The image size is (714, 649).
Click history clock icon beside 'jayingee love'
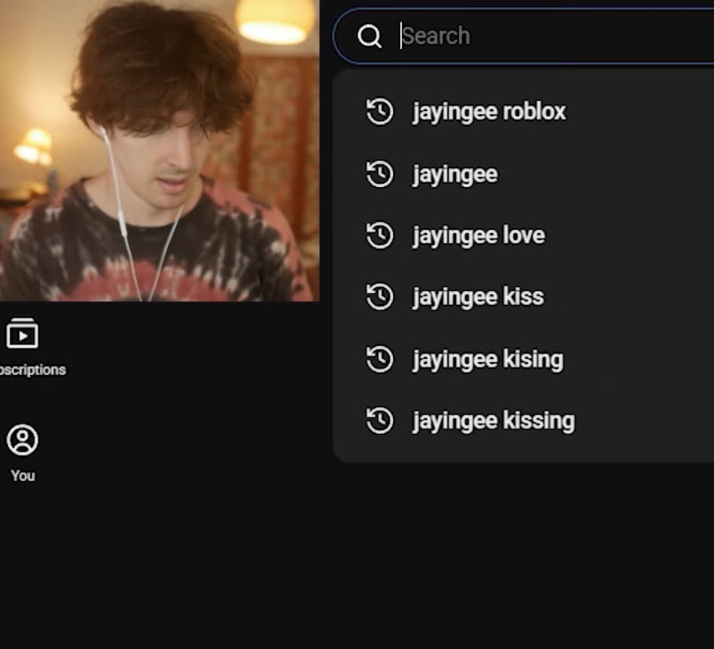tap(380, 236)
